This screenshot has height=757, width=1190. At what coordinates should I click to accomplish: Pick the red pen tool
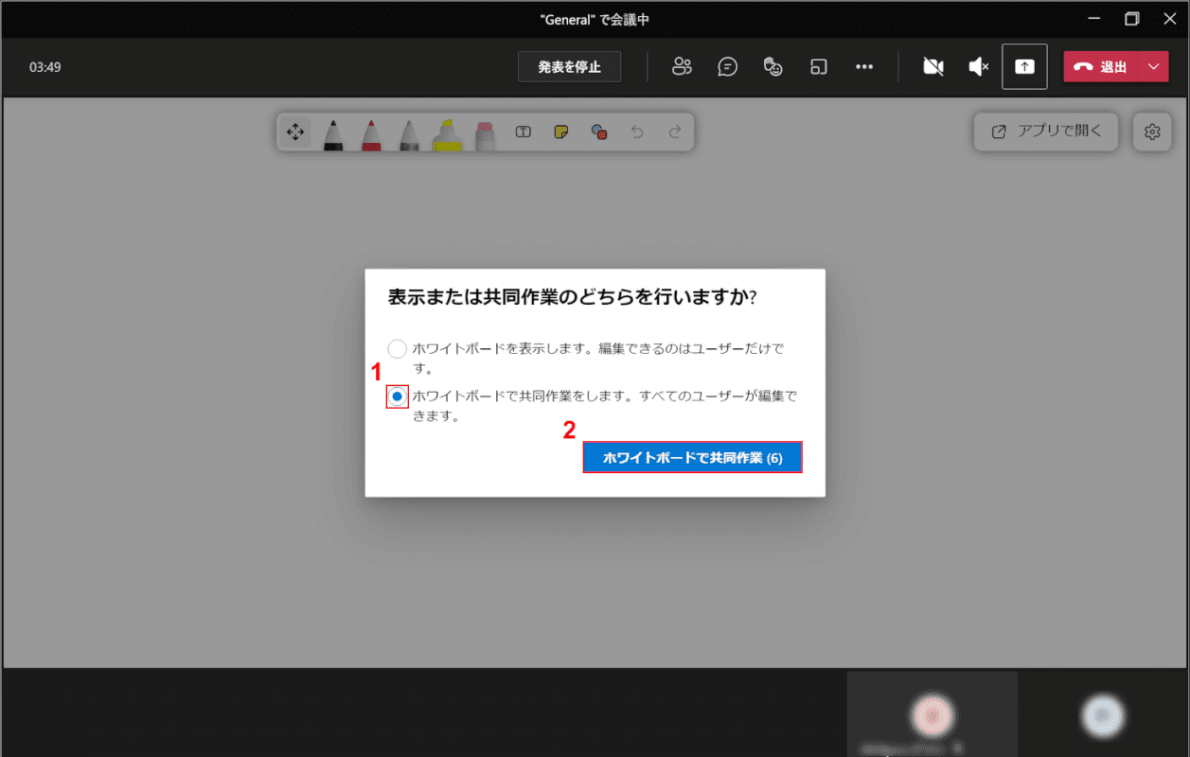371,133
